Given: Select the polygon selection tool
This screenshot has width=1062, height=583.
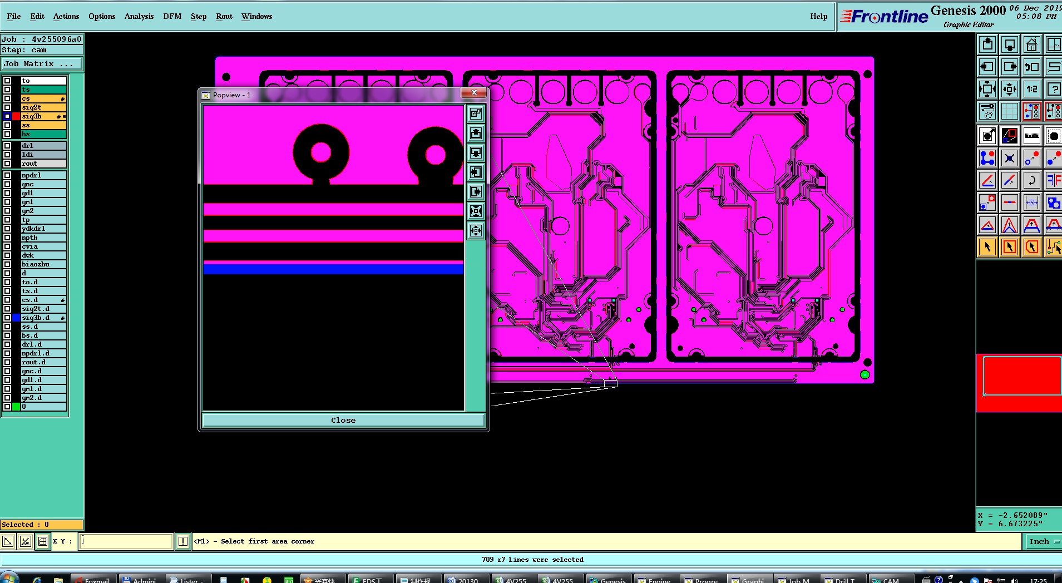Looking at the screenshot, I should (x=1032, y=247).
